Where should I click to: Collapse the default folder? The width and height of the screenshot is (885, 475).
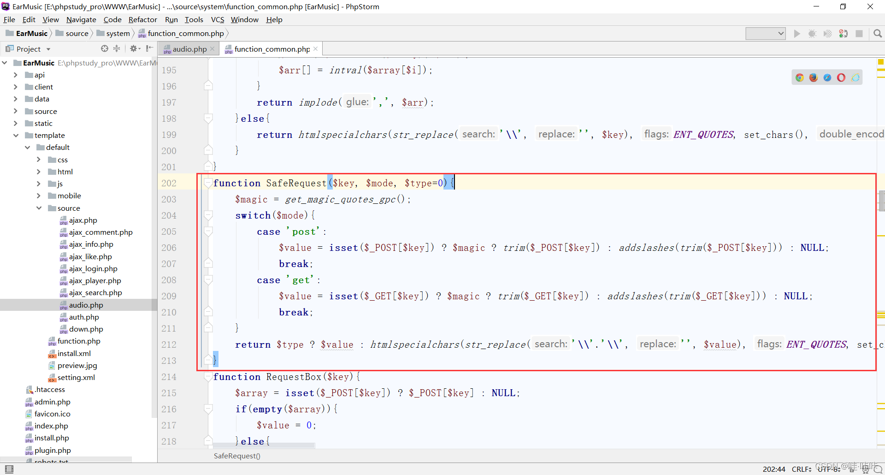coord(27,147)
